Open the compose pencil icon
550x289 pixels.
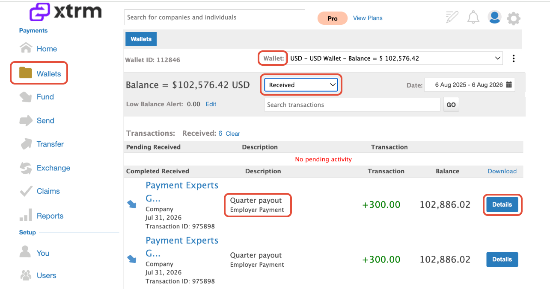click(x=452, y=17)
